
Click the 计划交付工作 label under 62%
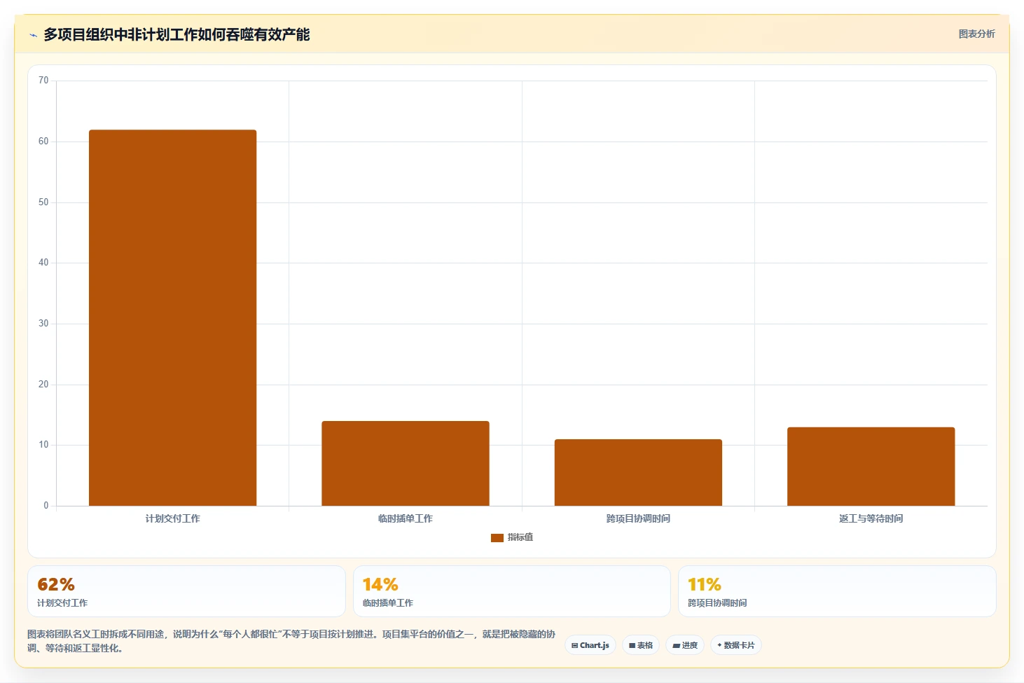62,603
